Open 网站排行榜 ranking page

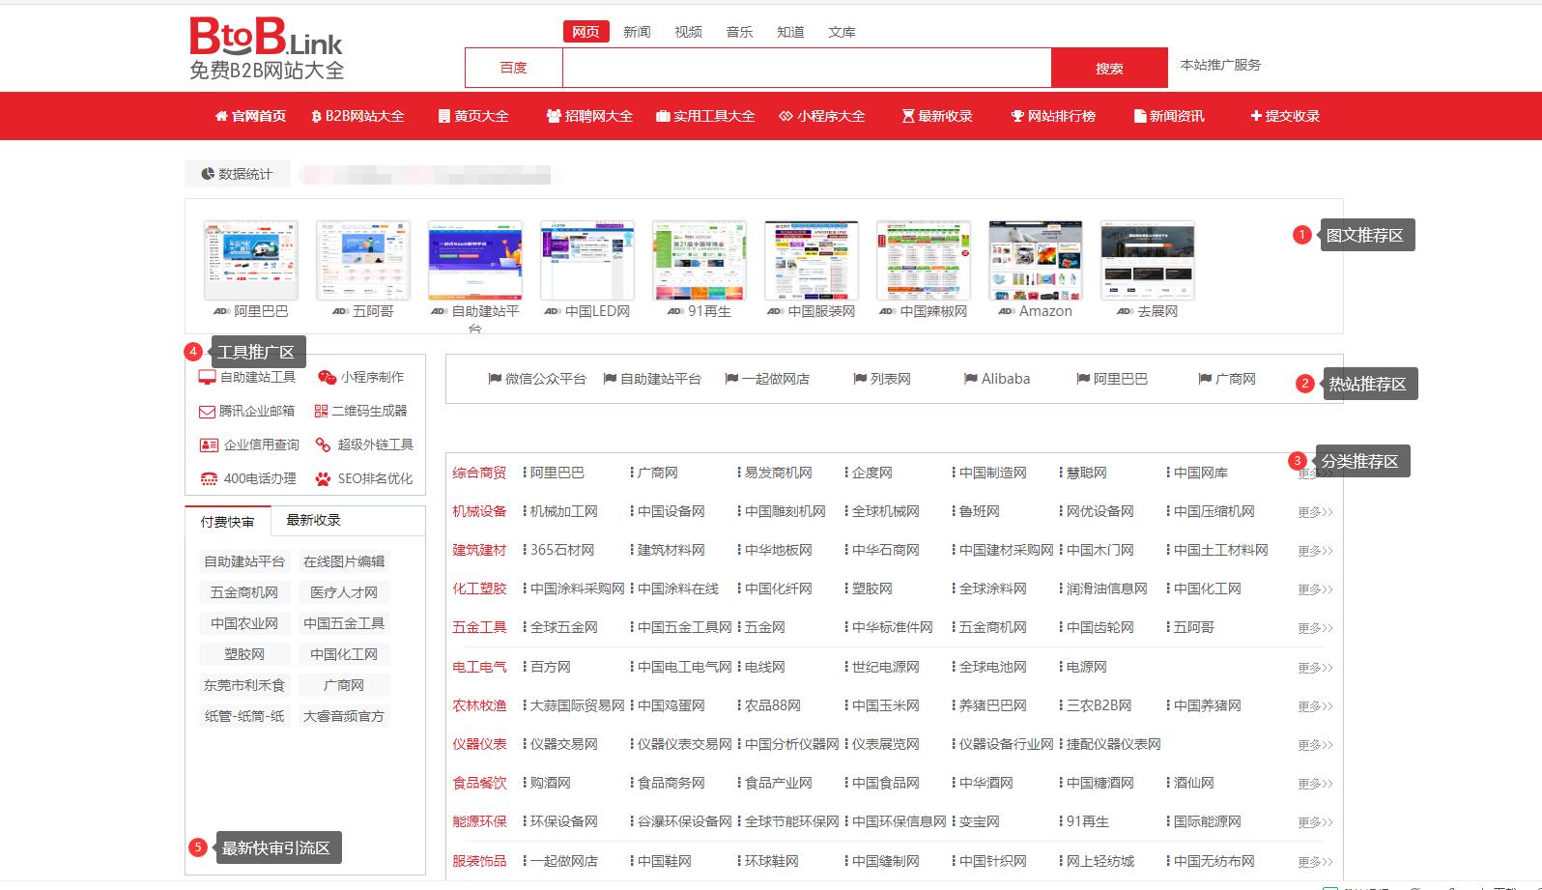(x=1053, y=116)
